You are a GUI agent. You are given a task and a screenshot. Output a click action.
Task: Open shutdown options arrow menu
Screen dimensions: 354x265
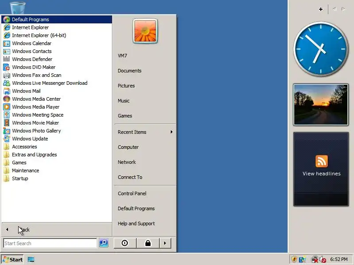click(x=165, y=243)
